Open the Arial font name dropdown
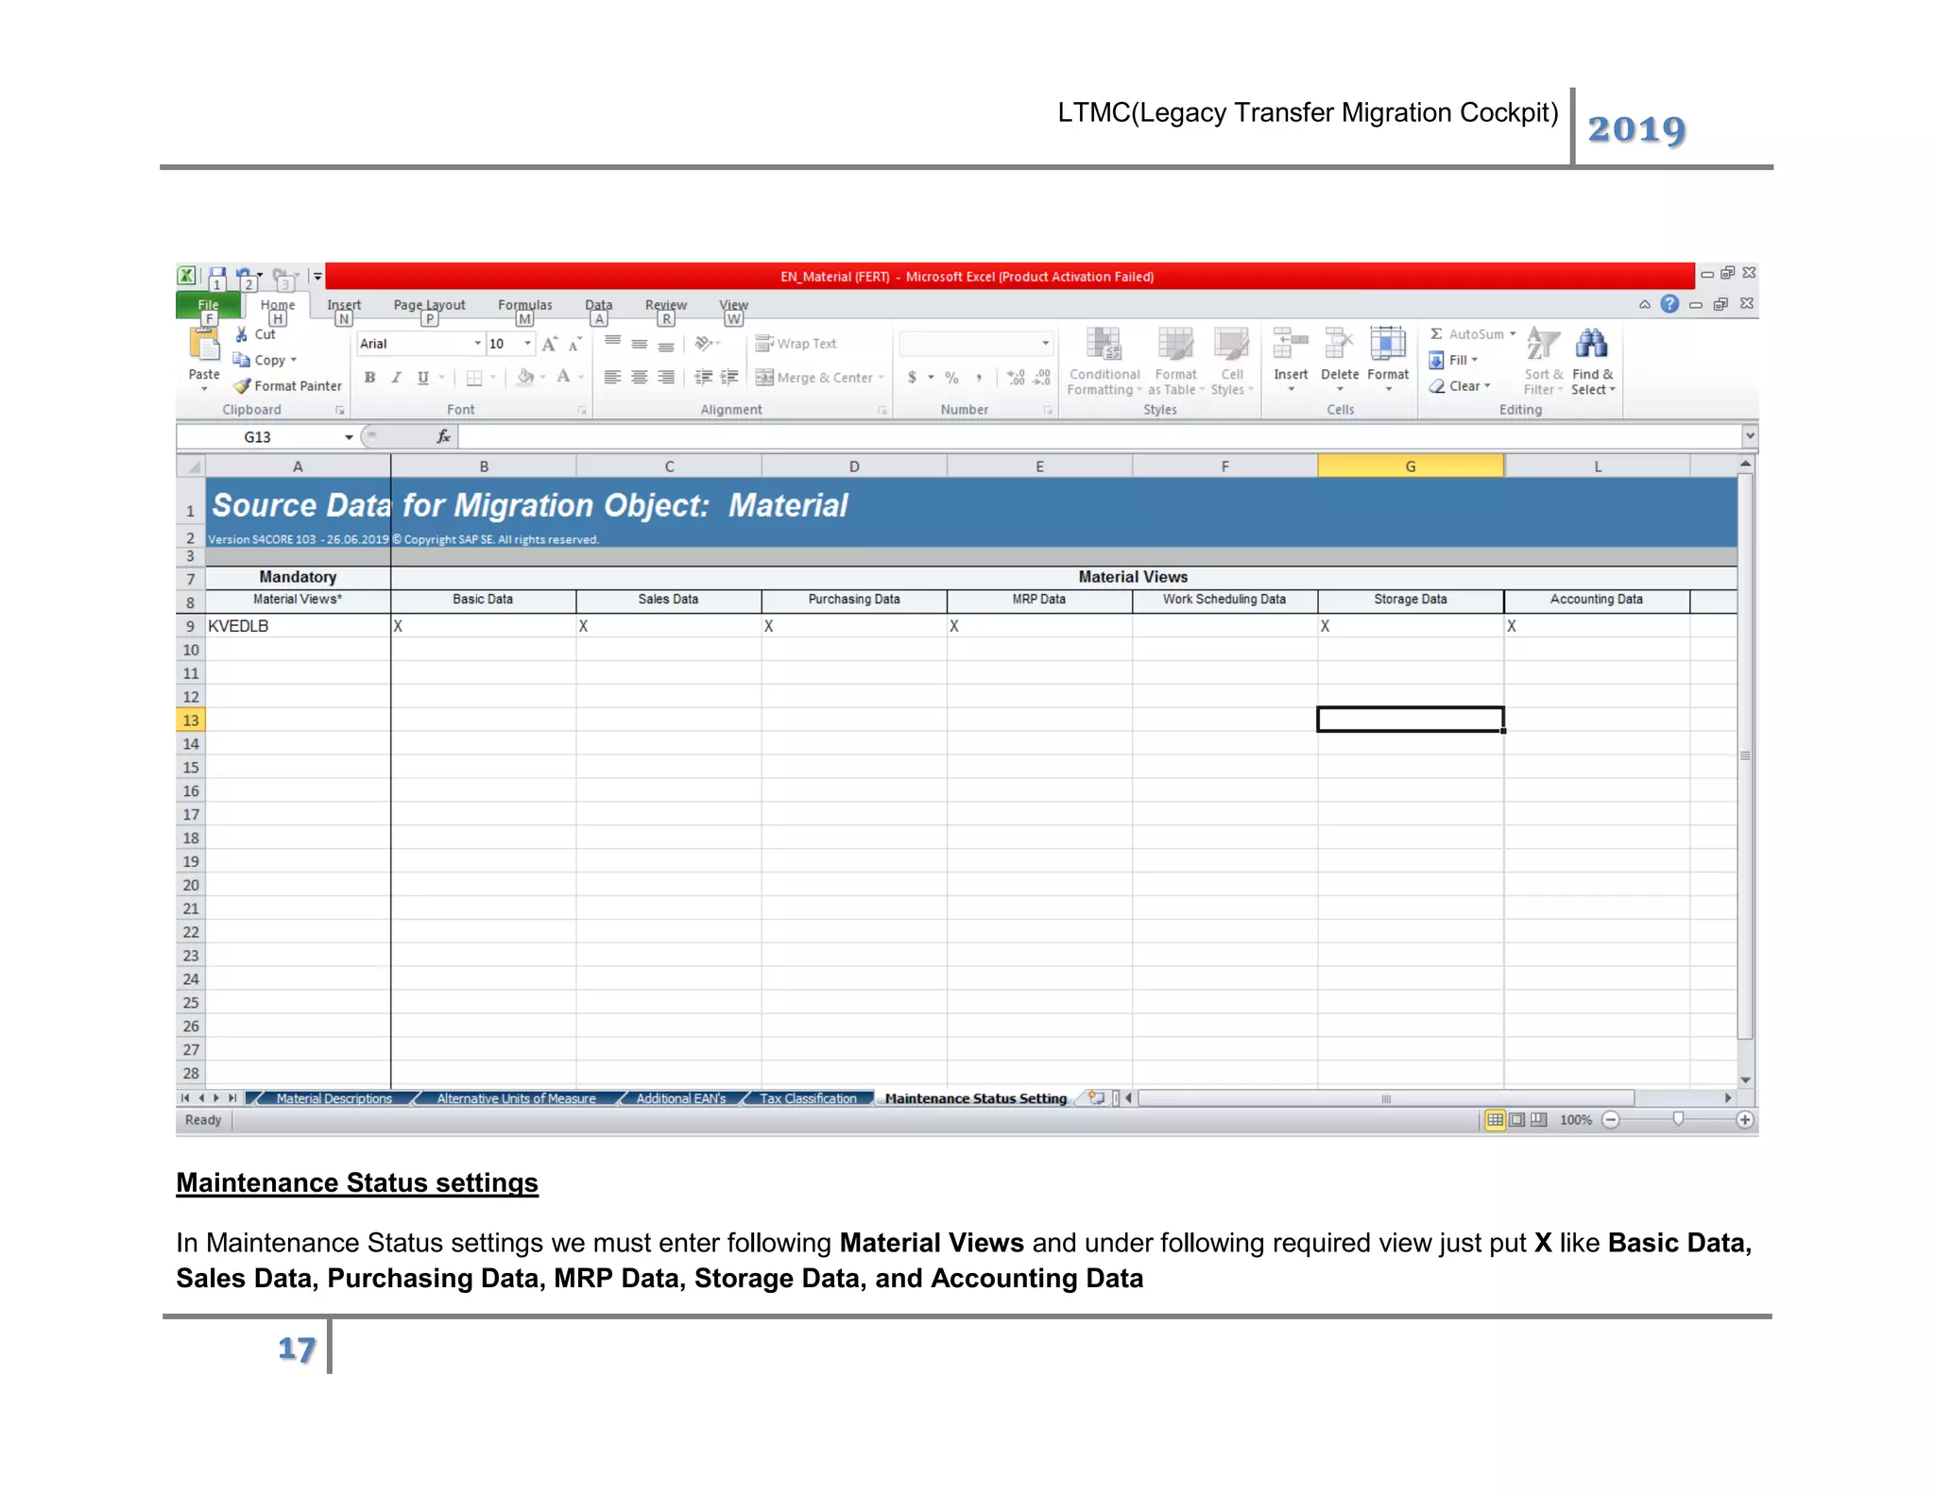The height and width of the screenshot is (1494, 1935). [x=477, y=344]
